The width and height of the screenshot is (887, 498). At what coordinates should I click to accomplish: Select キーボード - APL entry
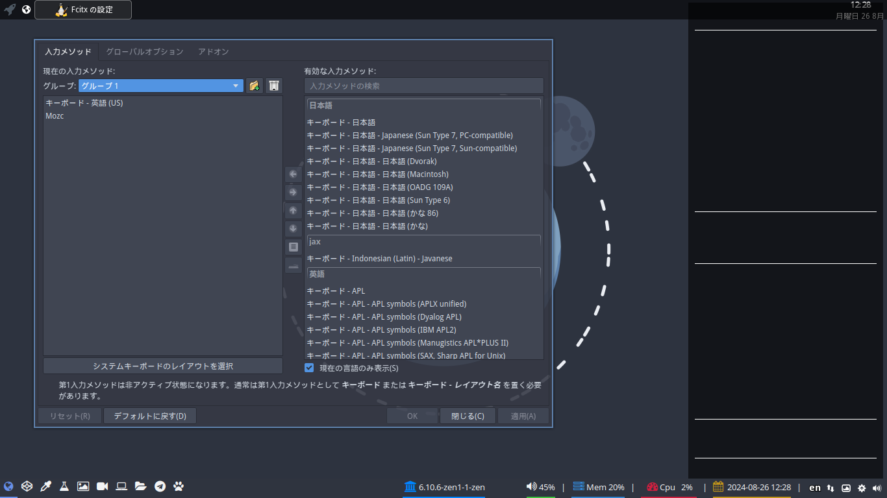423,290
